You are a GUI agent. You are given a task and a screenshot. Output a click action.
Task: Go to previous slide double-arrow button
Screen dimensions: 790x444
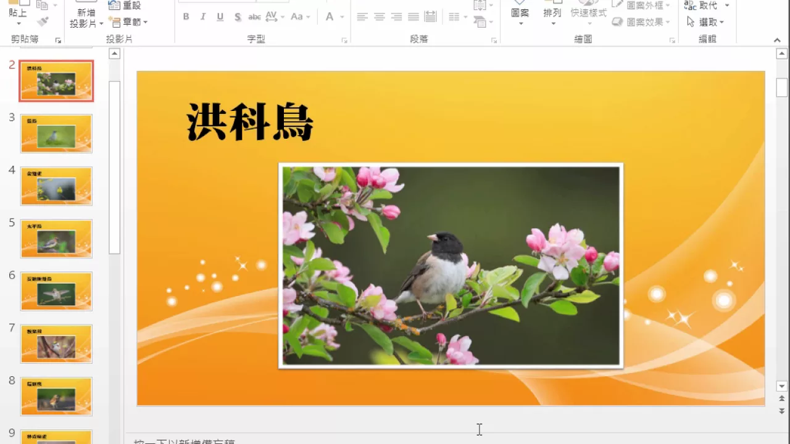(x=782, y=399)
